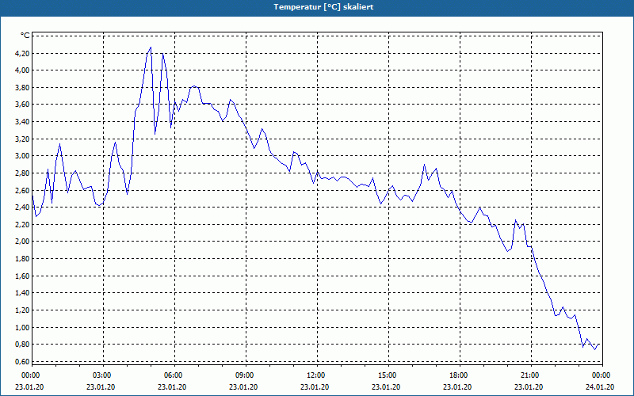
Task: Click the '2,80' y-axis value
Action: [22, 173]
